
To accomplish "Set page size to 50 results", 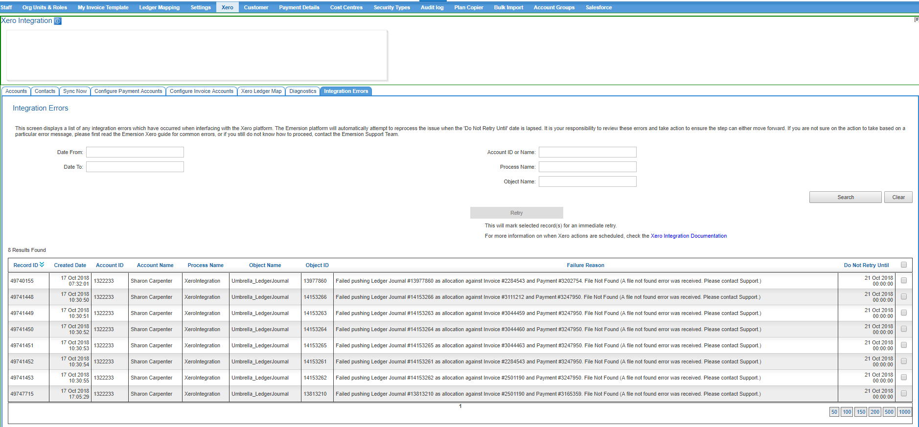I will click(834, 412).
